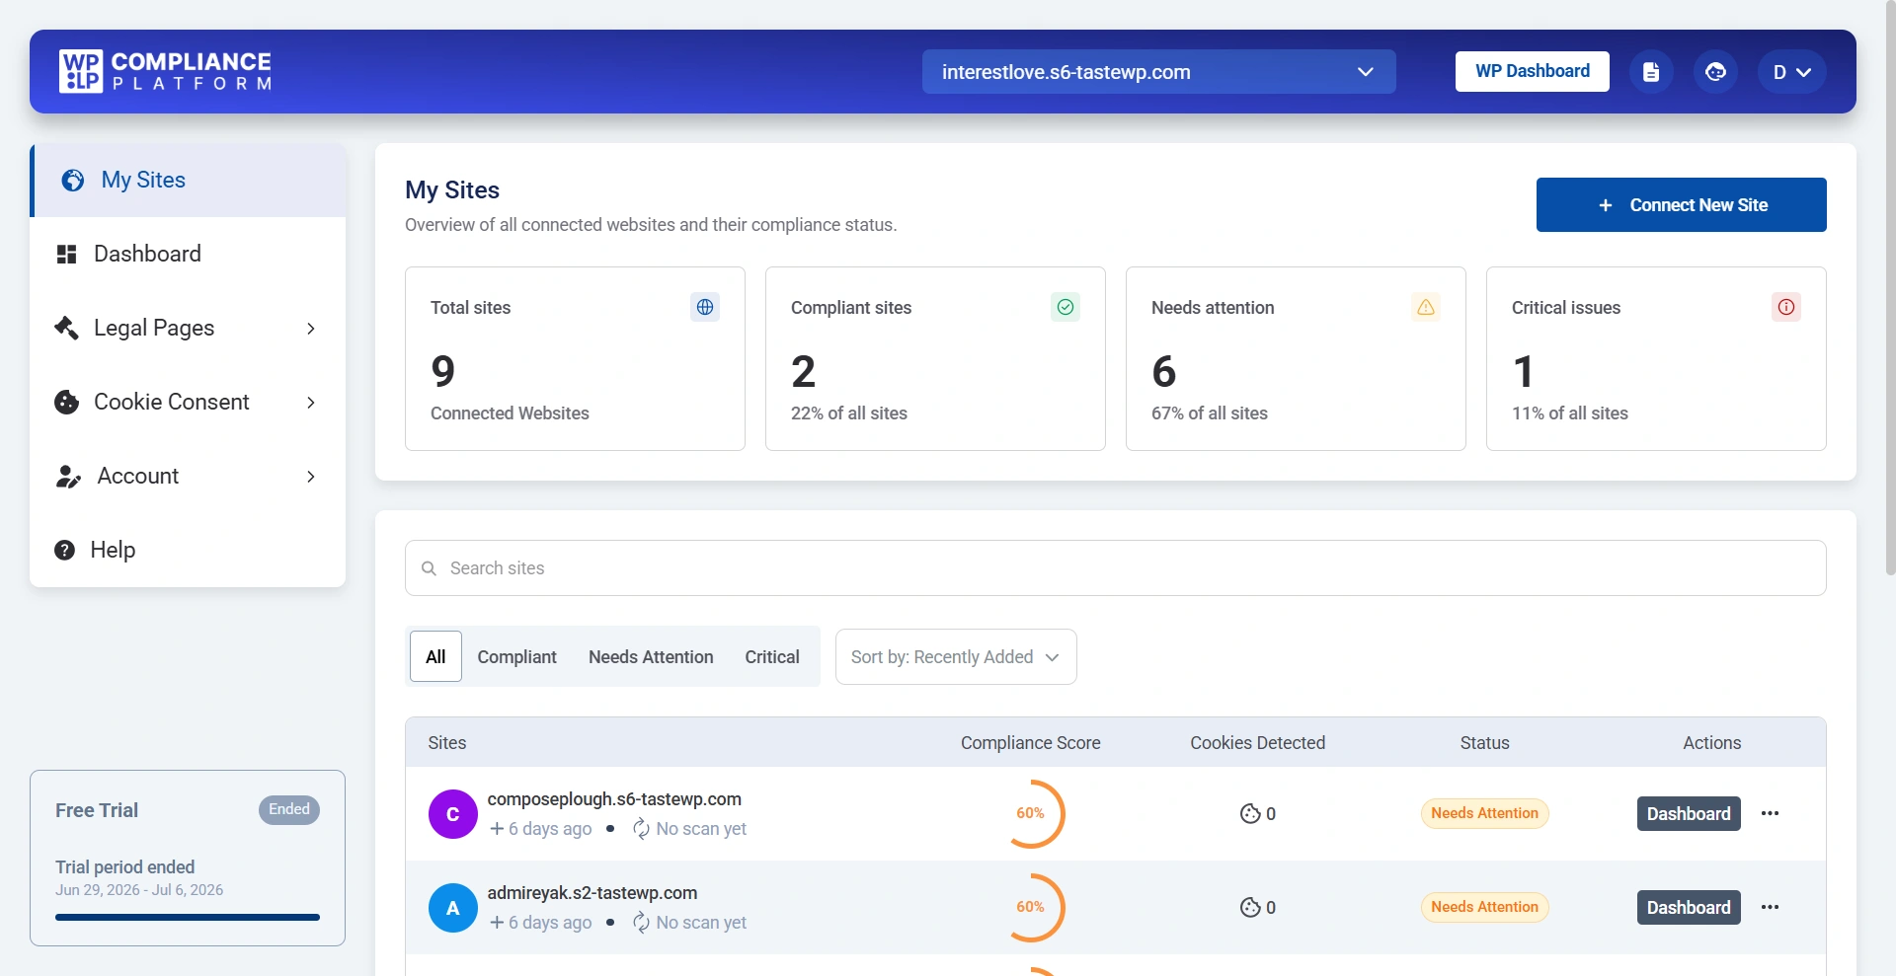Click the composeplough.s6-tastewp.com site name
The image size is (1896, 976).
614,799
